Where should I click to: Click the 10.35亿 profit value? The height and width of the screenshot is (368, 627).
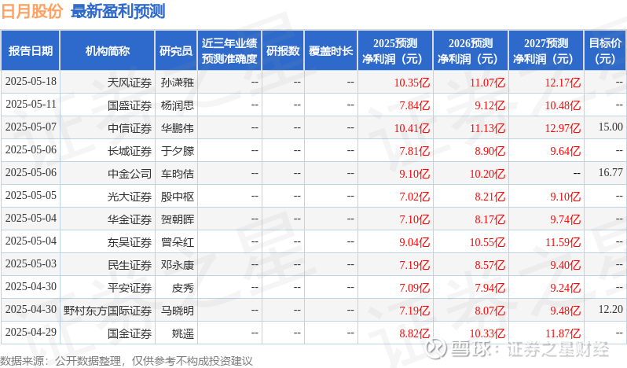(412, 83)
